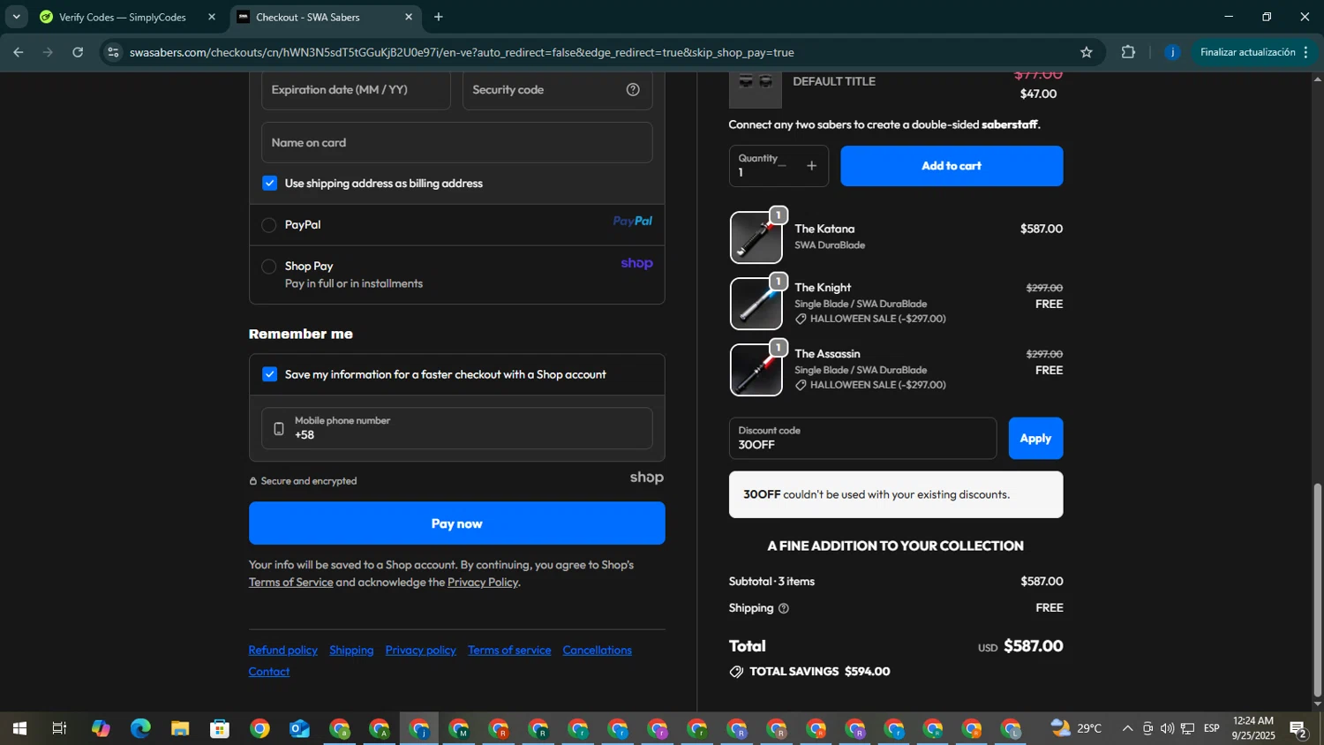Click The Assassin product thumbnail

[x=756, y=370]
